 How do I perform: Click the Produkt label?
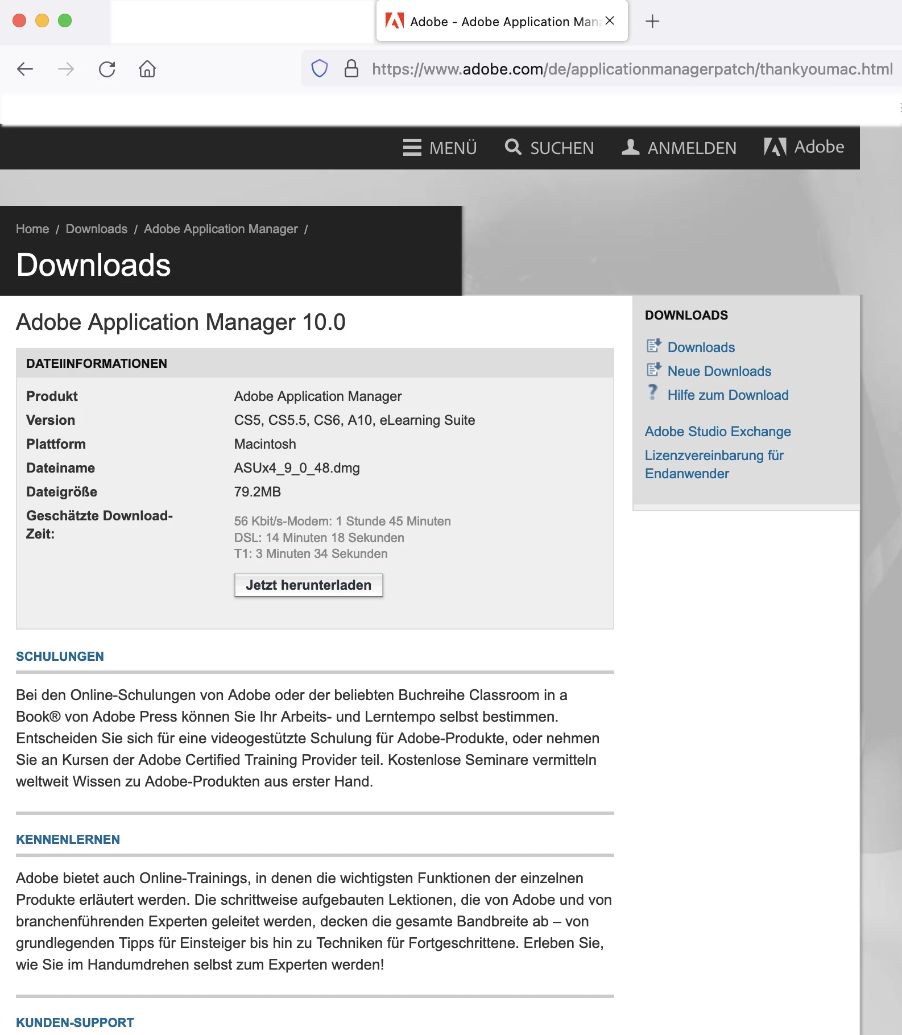(x=52, y=396)
